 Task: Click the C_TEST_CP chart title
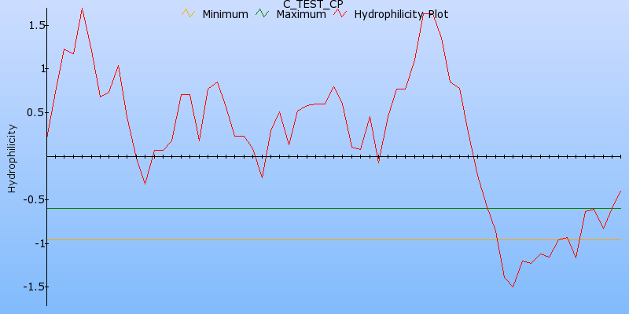coord(313,4)
